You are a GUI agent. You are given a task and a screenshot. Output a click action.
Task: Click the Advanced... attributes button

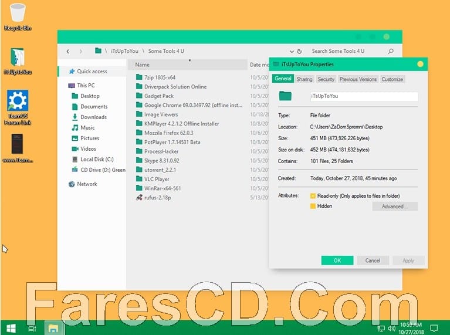[x=395, y=207]
